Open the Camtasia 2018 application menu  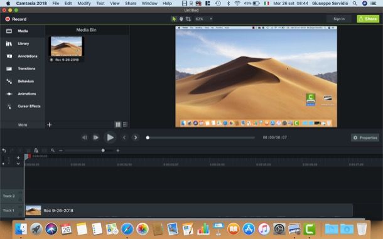click(x=31, y=3)
